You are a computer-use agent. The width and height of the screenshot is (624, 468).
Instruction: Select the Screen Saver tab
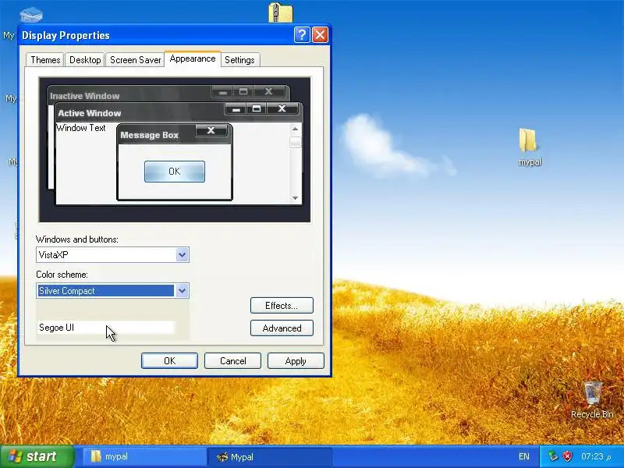135,60
